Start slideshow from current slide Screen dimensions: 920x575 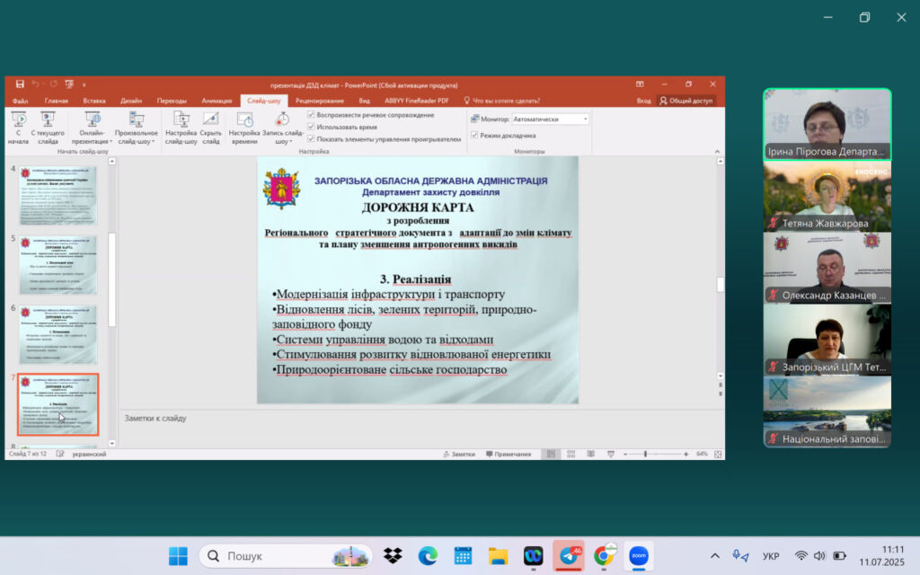pos(48,127)
